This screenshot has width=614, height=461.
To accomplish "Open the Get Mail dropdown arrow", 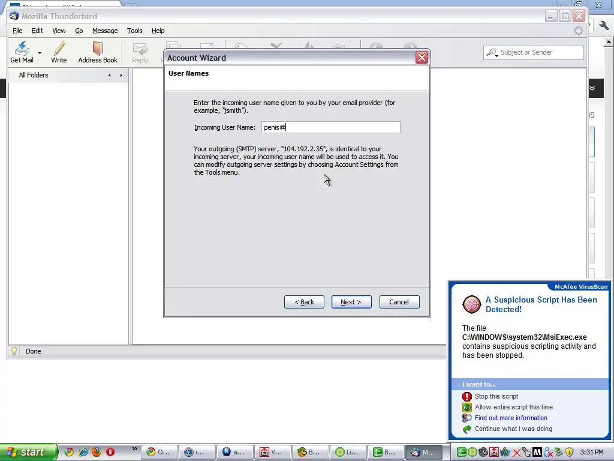I will coord(40,53).
